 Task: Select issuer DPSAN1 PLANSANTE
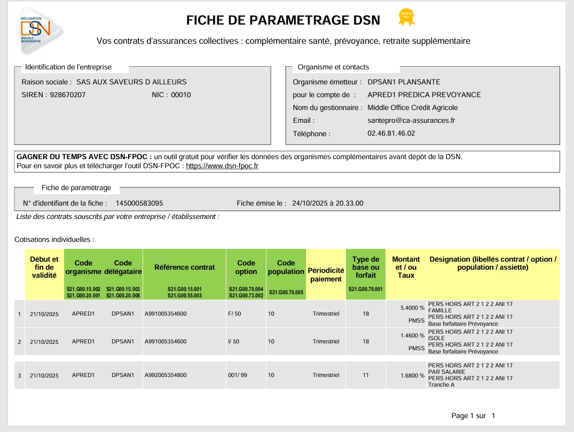(404, 82)
